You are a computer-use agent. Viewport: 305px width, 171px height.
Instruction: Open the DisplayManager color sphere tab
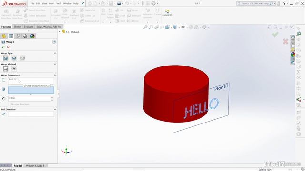[x=32, y=36]
